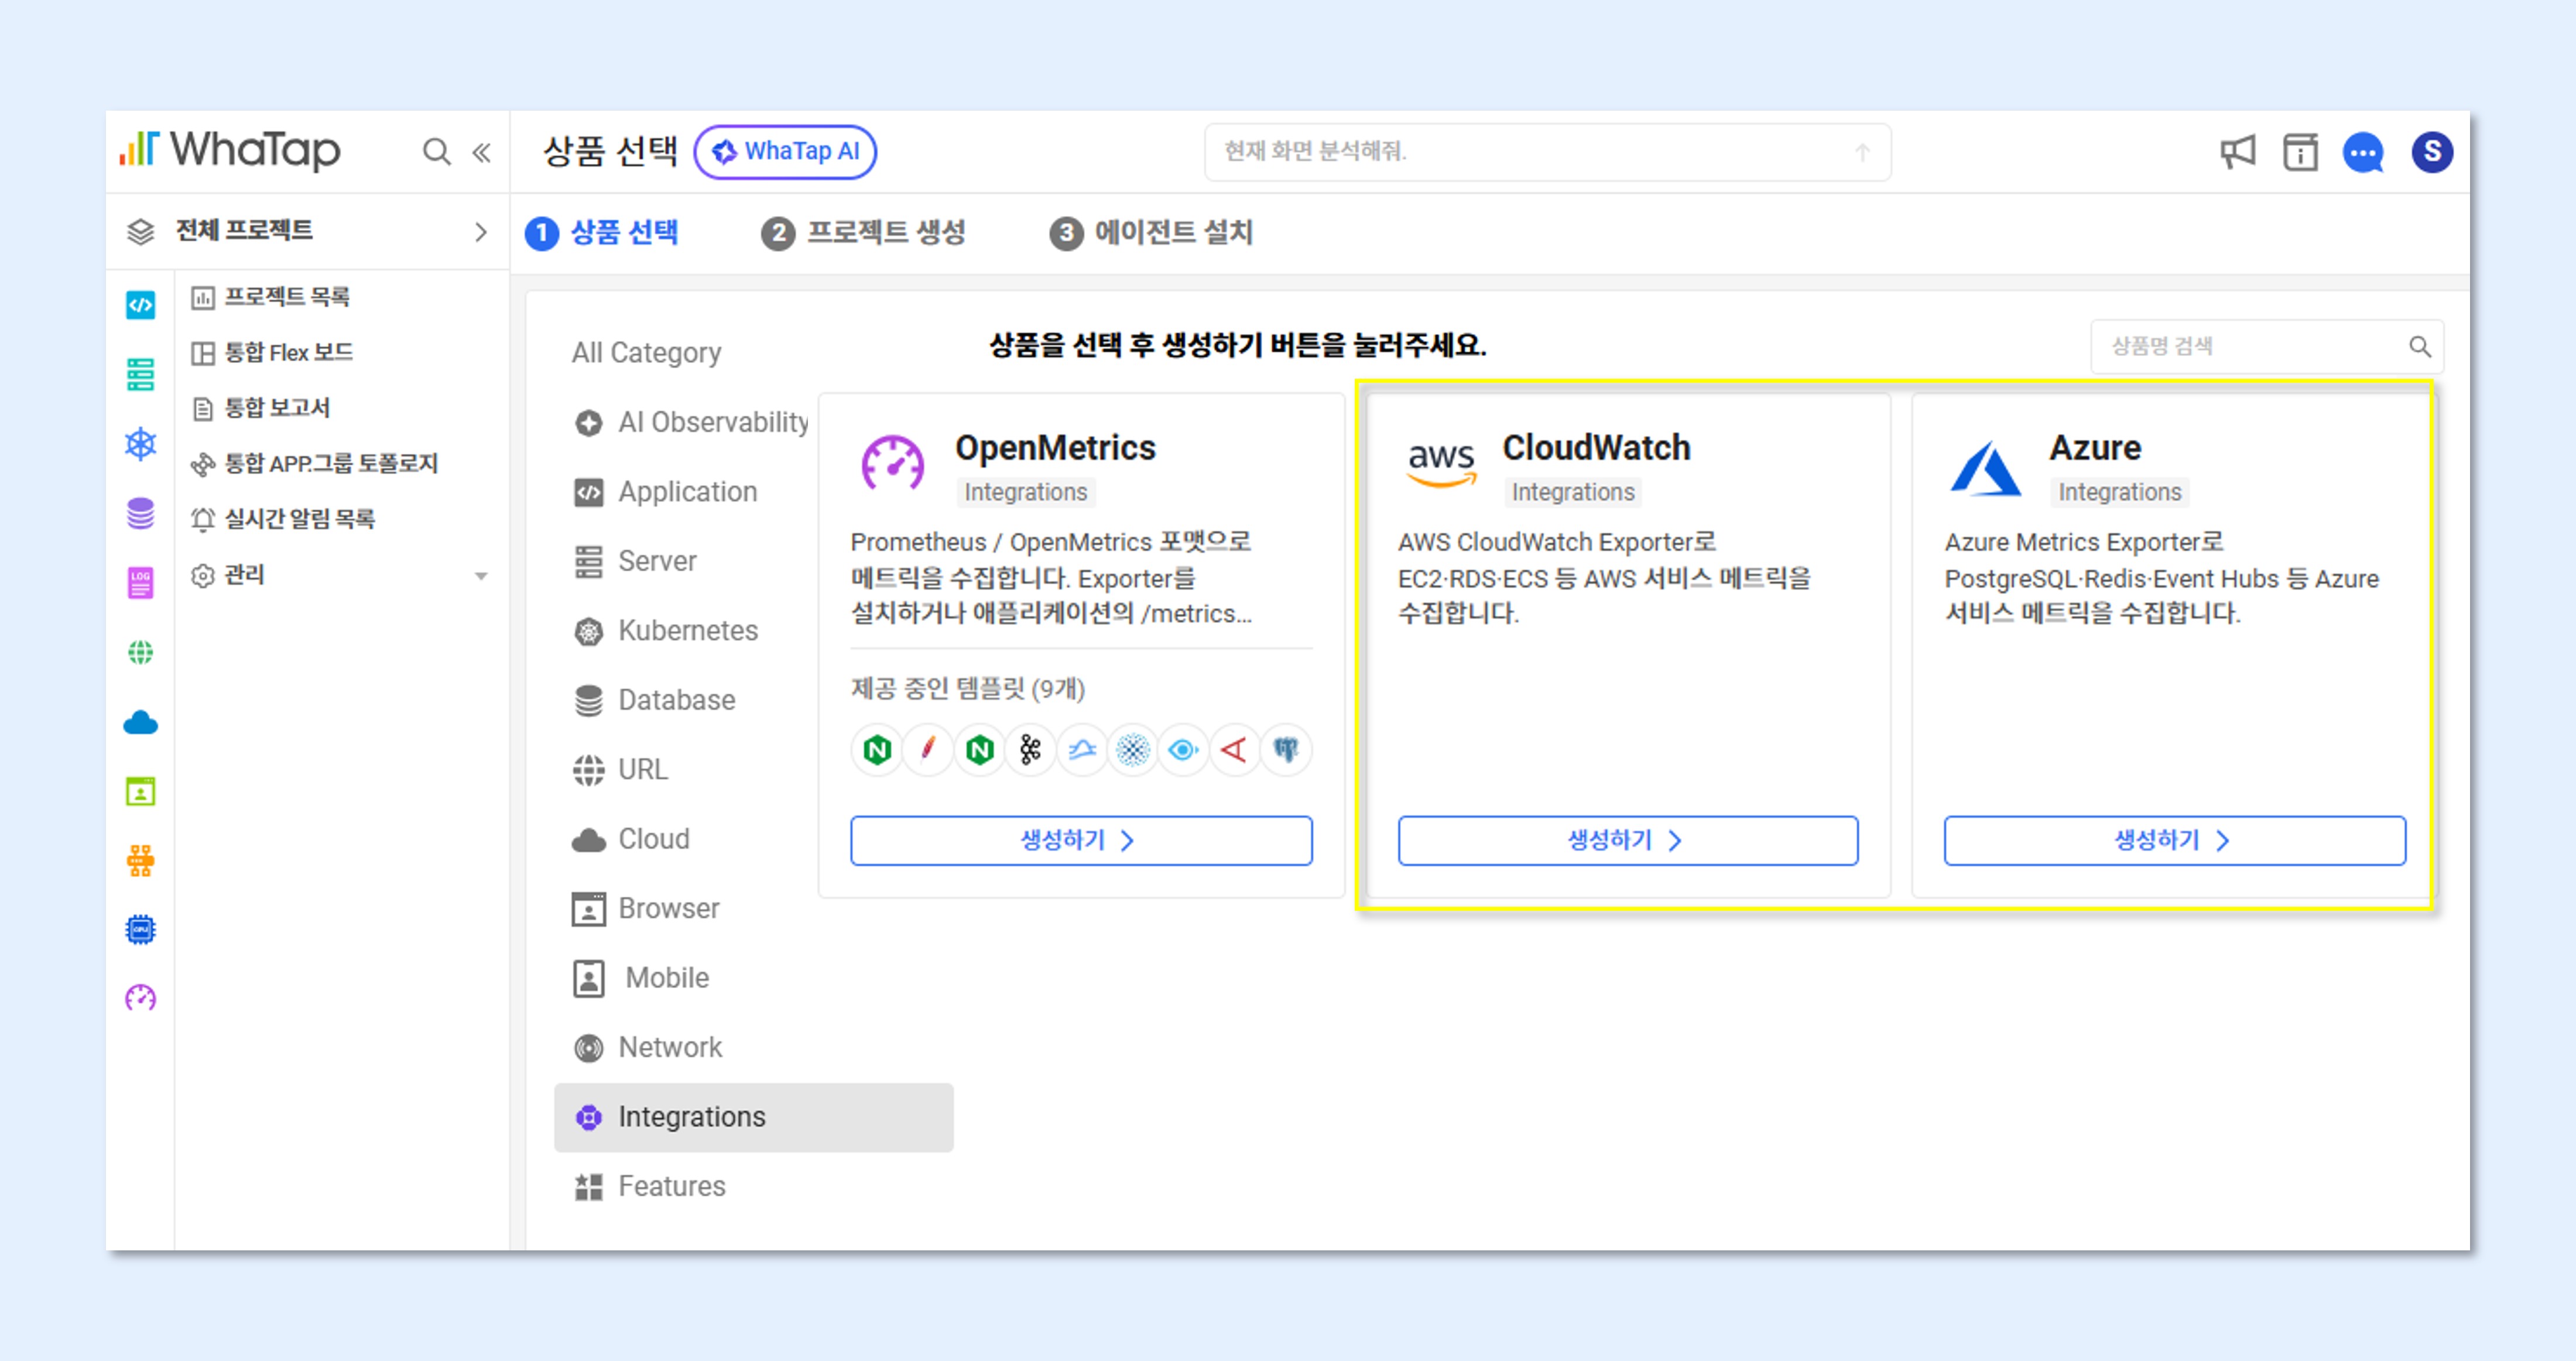The image size is (2576, 1361).
Task: Click 생성하기 on CloudWatch card
Action: point(1627,840)
